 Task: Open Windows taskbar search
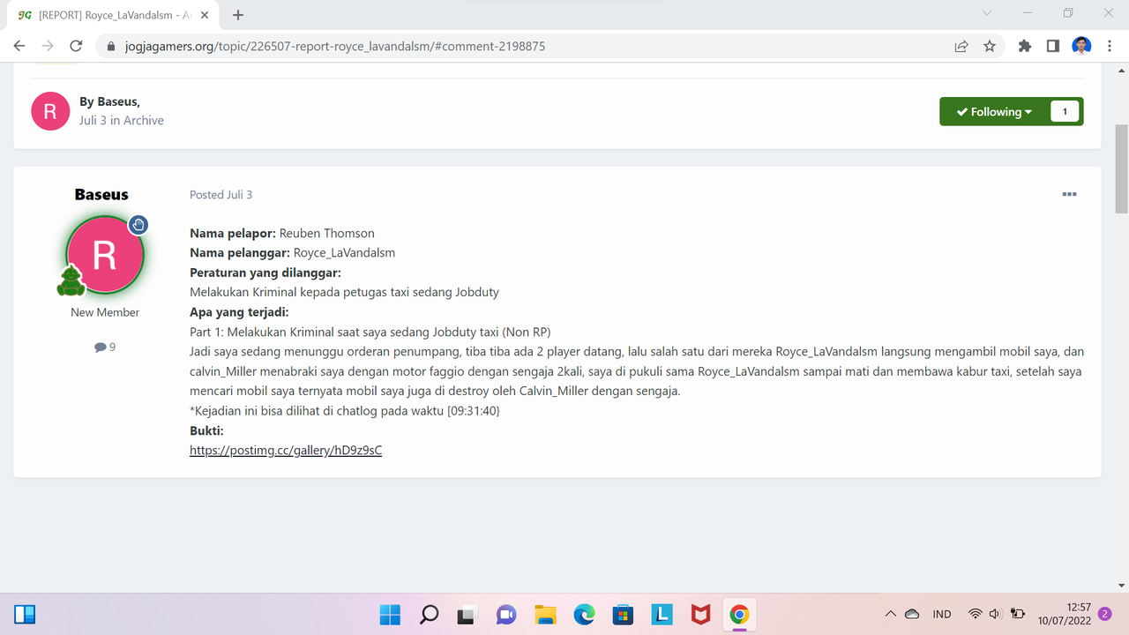click(429, 614)
